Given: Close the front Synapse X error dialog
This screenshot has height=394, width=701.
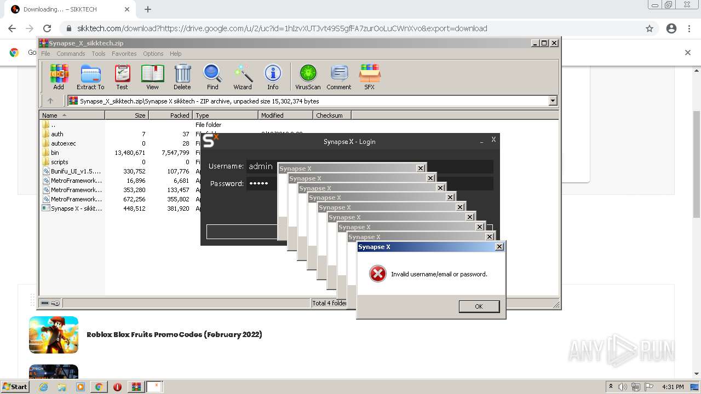Looking at the screenshot, I should pyautogui.click(x=499, y=247).
